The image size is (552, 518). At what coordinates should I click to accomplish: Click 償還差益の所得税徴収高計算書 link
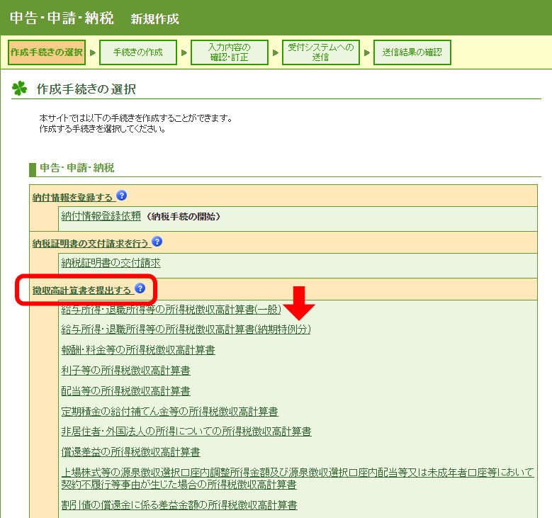130,452
